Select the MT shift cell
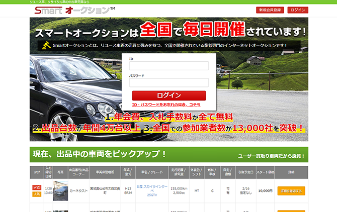 coord(197,191)
